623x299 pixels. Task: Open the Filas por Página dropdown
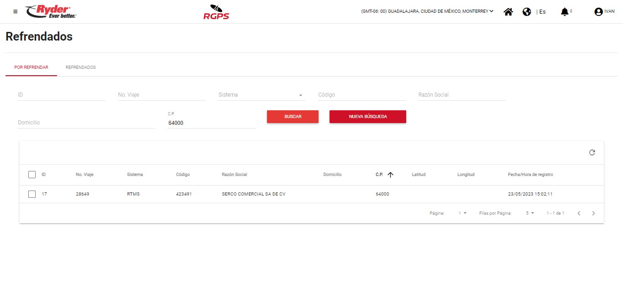[529, 213]
